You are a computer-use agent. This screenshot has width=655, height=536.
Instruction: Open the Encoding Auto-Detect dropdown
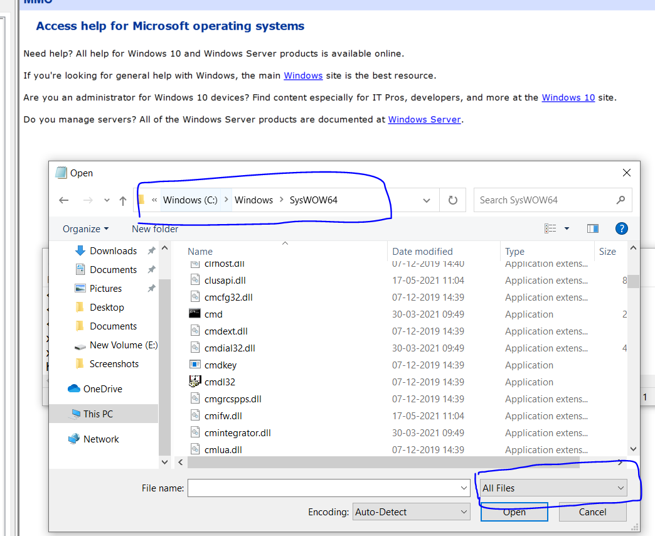pos(411,512)
